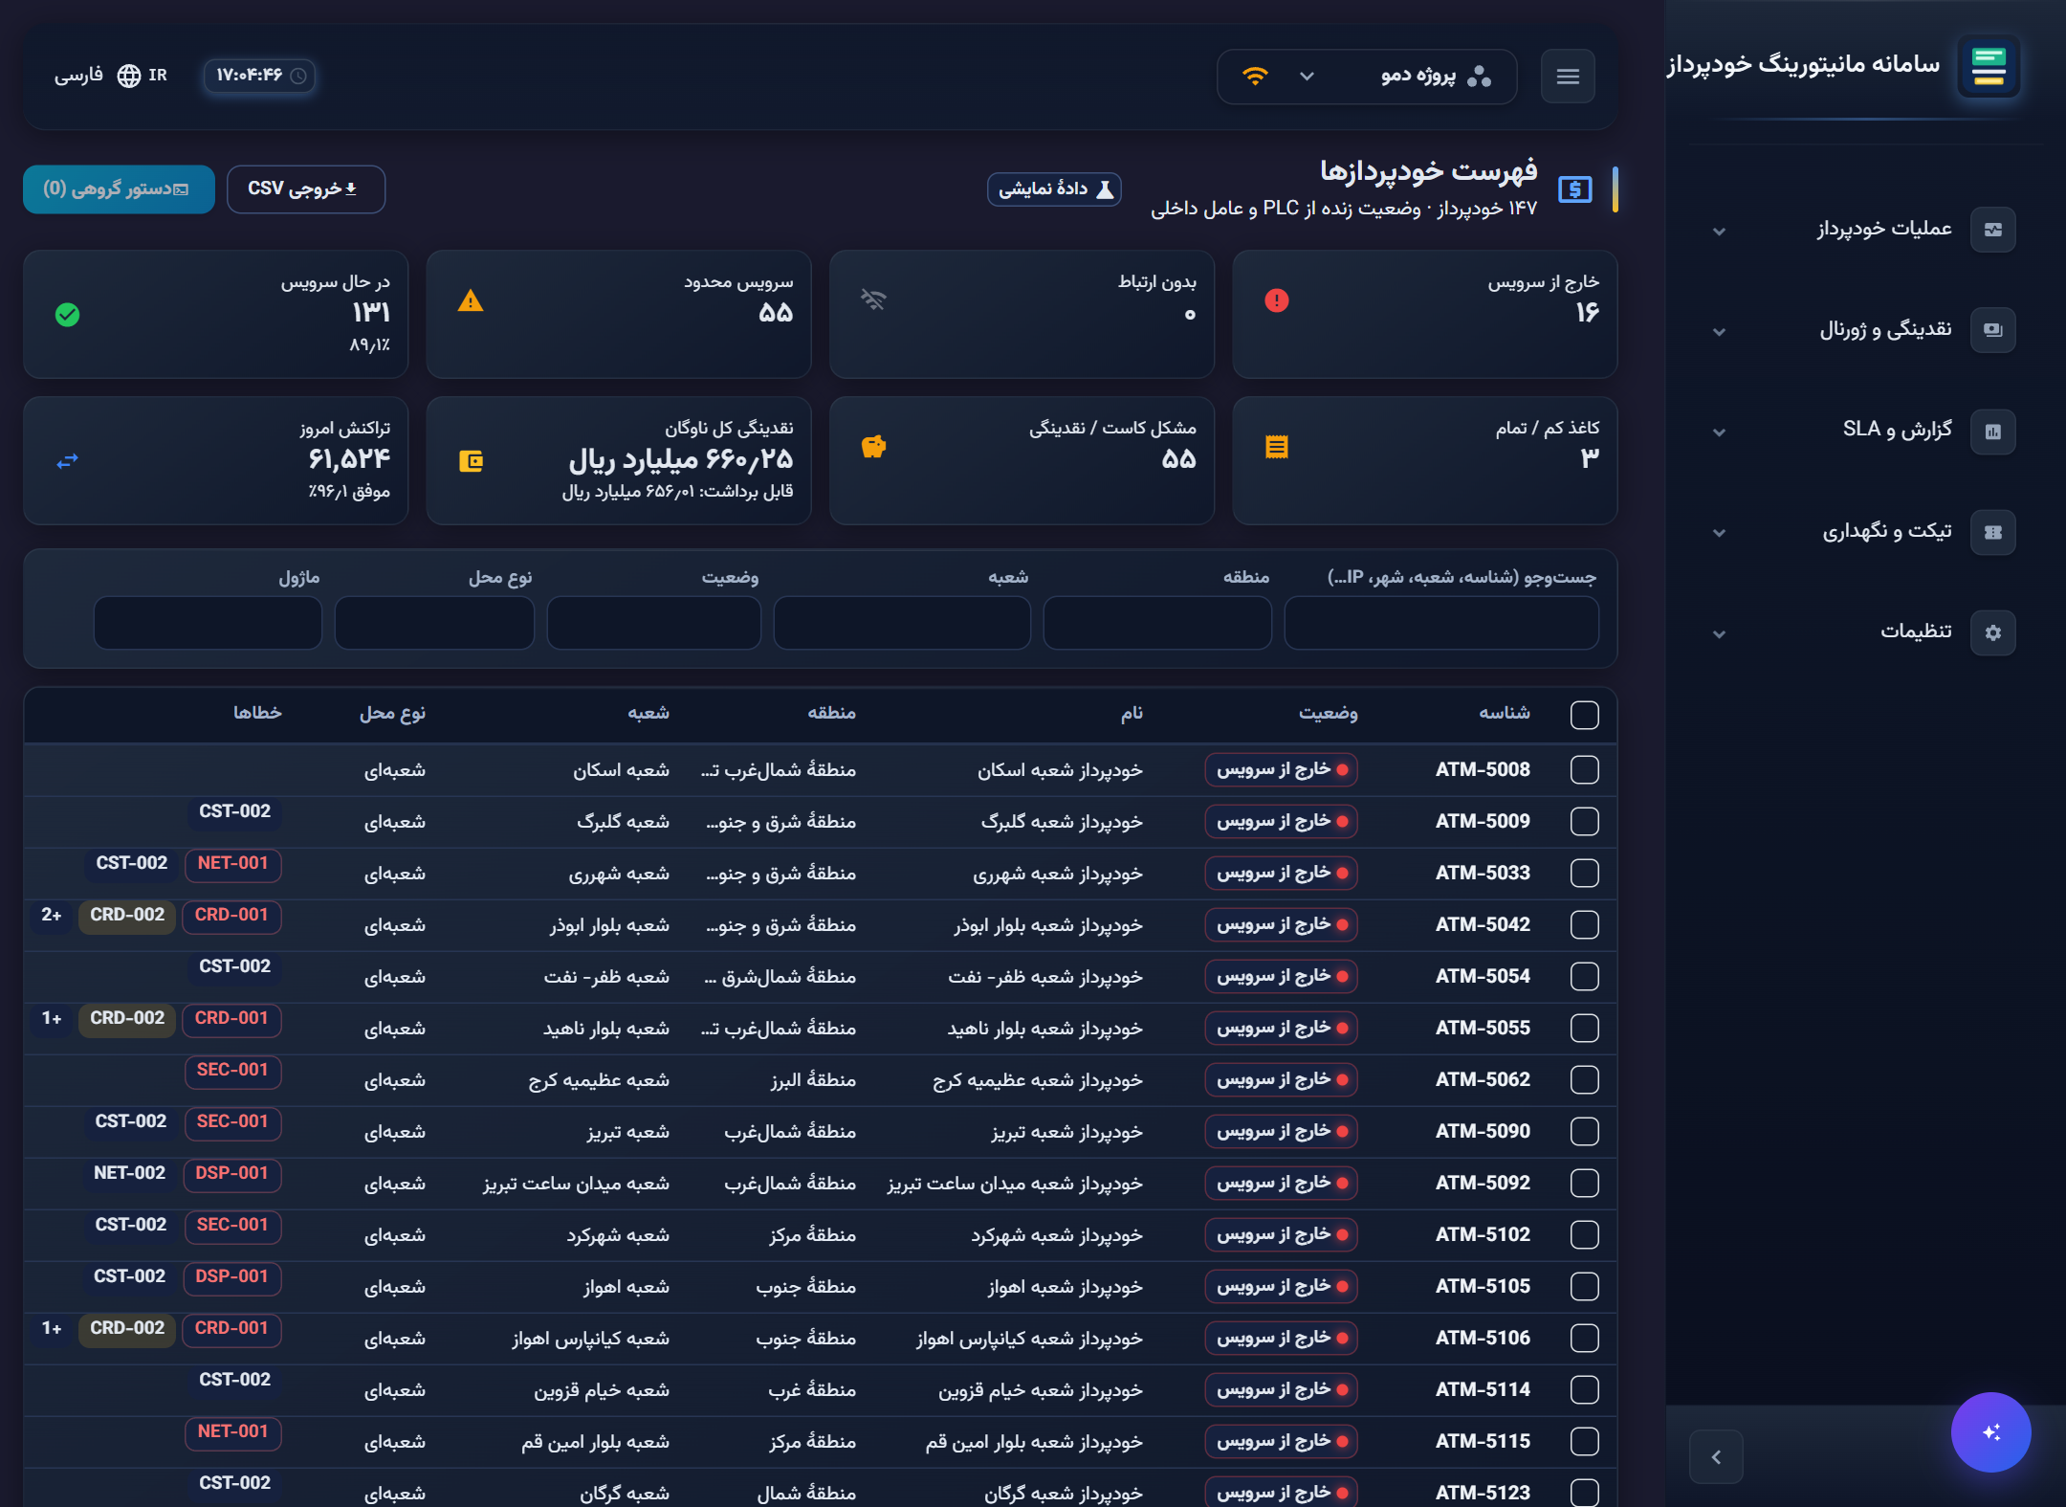2066x1507 pixels.
Task: Click the clock icon beside the time
Action: pos(298,76)
